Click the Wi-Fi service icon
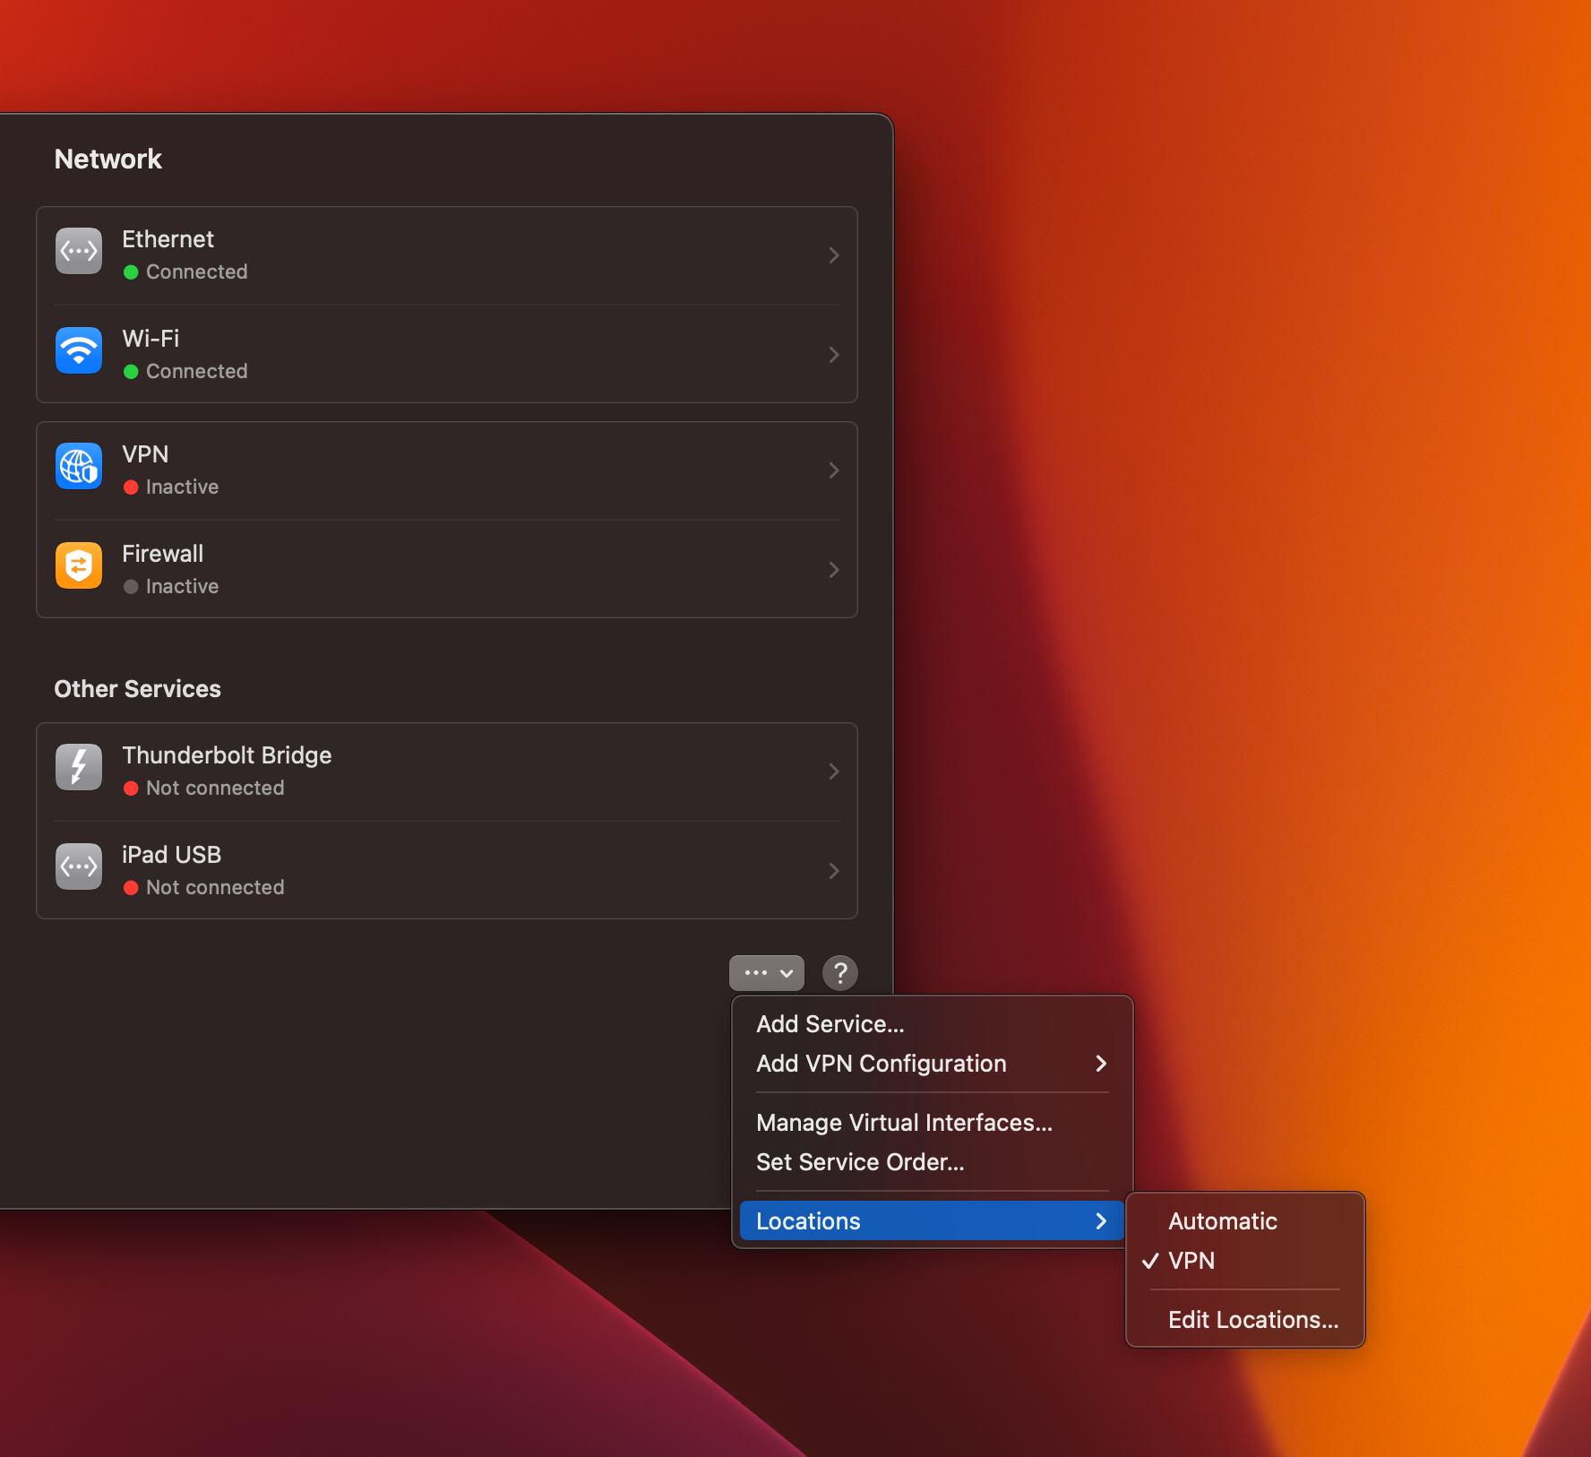 [79, 351]
